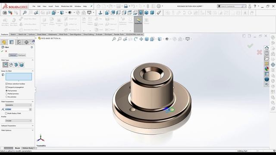Switch to the Evaluate tab

point(99,34)
